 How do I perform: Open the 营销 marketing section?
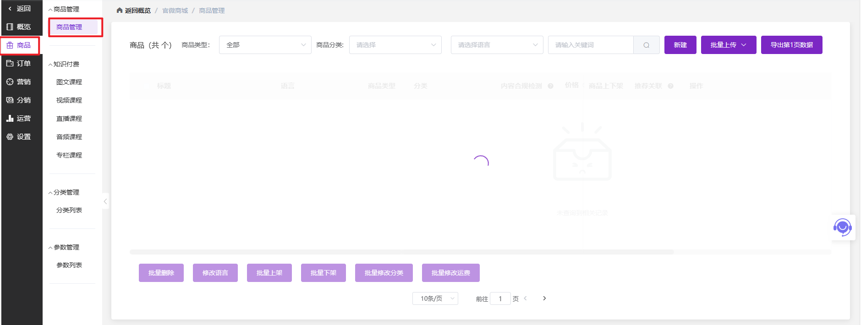pos(19,82)
